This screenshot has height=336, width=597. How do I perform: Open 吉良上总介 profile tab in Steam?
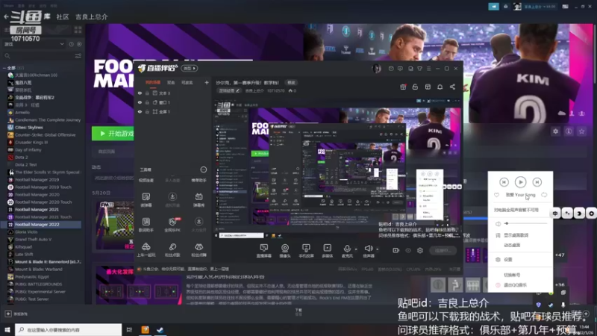[x=91, y=16]
